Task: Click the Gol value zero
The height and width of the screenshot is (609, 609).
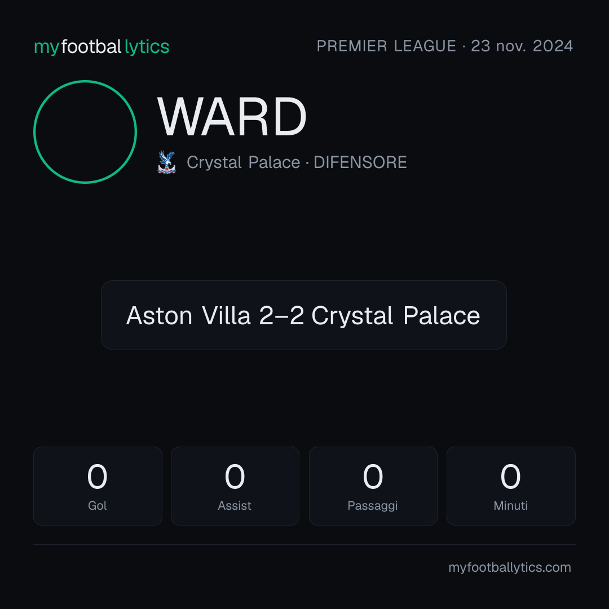Action: click(x=97, y=476)
